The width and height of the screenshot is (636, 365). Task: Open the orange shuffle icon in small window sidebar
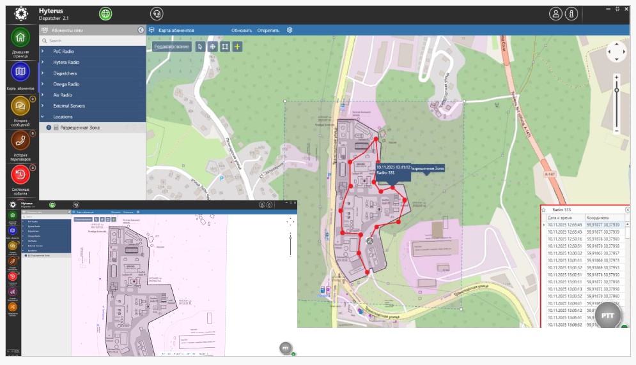[x=13, y=307]
